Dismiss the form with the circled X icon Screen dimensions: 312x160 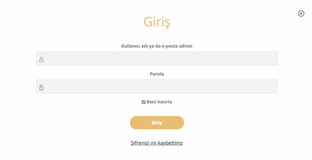[x=301, y=13]
